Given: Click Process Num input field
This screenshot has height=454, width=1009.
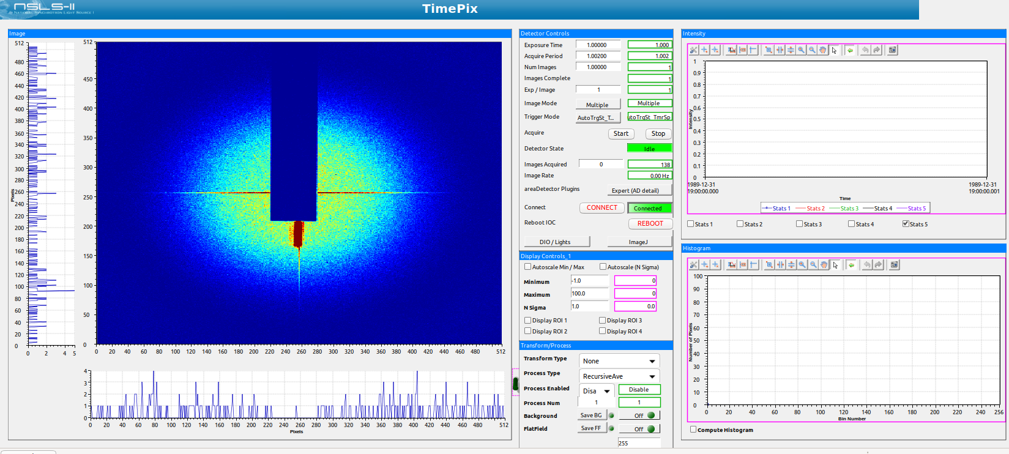Looking at the screenshot, I should (597, 403).
